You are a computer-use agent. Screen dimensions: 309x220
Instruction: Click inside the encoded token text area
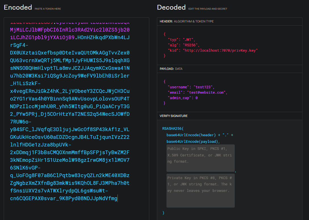tap(76, 114)
